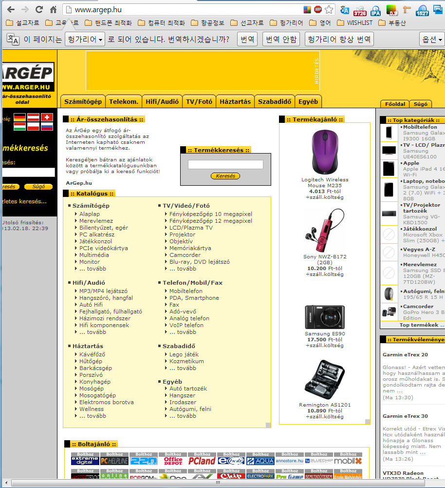Open the Samsung ES90 camera image
Screen dimensions: 445x488
pyautogui.click(x=325, y=317)
